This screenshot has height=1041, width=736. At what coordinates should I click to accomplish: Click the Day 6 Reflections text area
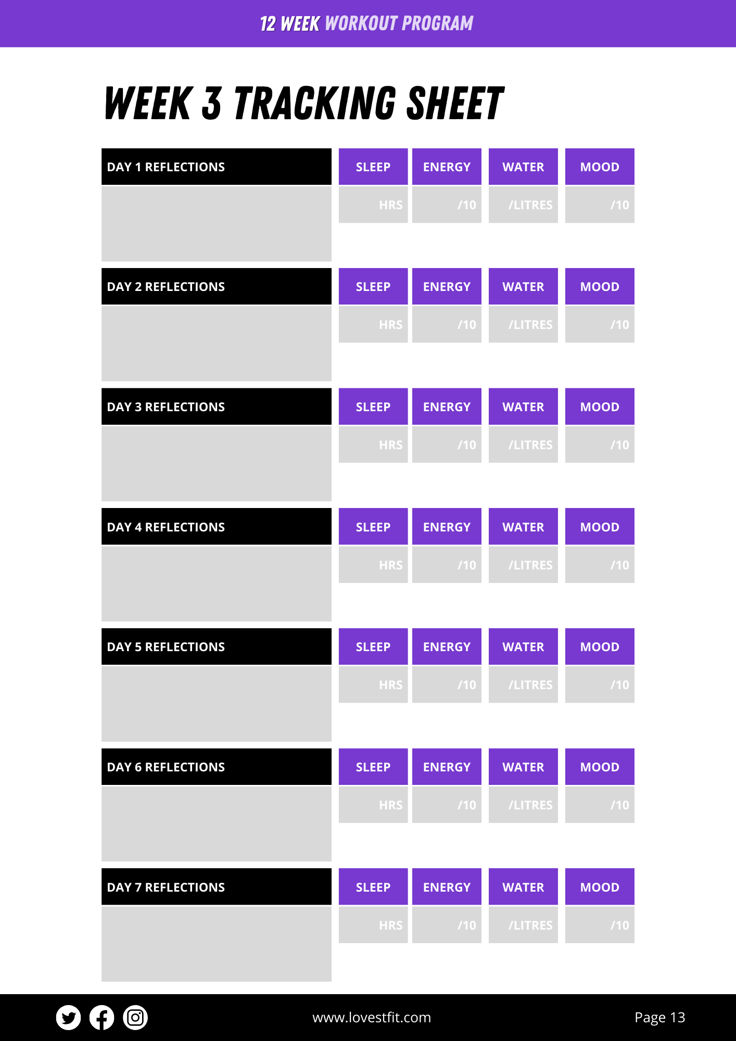tap(217, 824)
